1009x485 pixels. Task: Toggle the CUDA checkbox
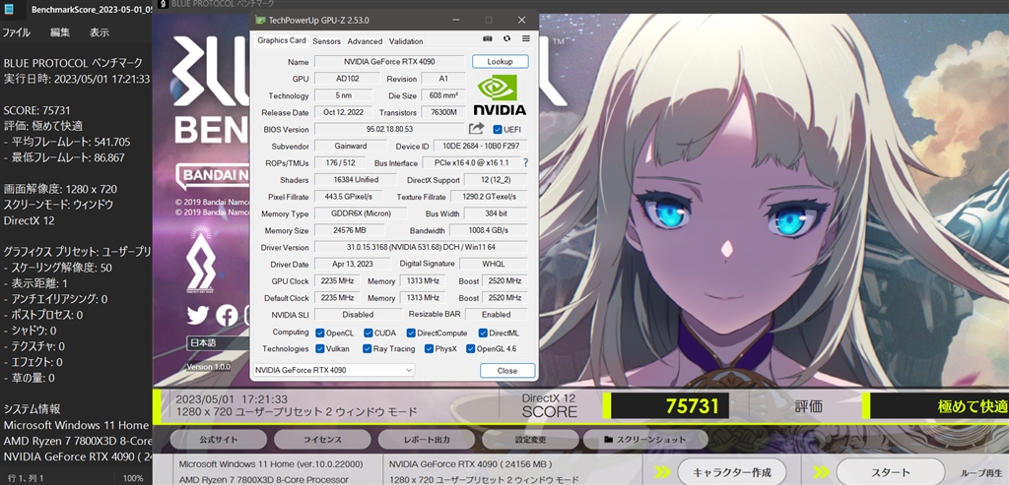(369, 333)
